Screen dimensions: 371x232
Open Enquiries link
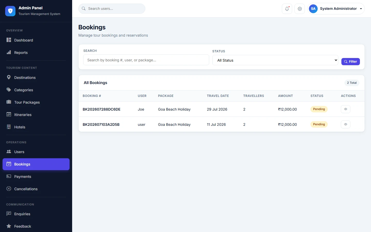pos(36,214)
